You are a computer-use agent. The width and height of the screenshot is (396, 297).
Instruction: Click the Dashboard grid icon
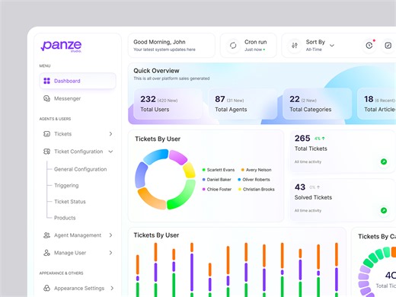[x=46, y=81]
